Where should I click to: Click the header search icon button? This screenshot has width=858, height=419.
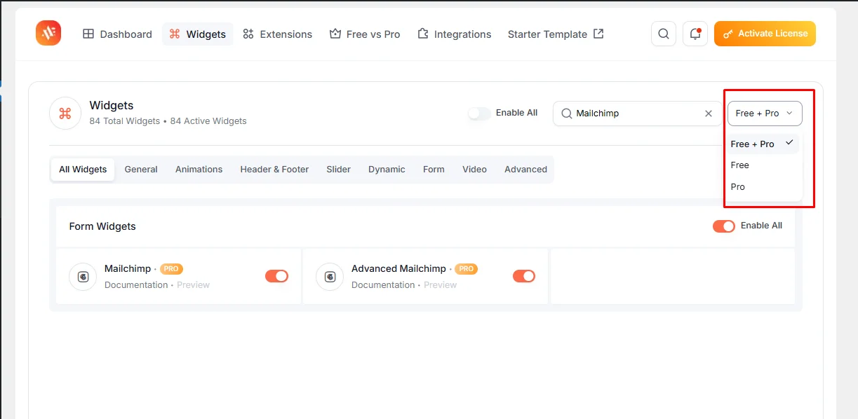664,34
